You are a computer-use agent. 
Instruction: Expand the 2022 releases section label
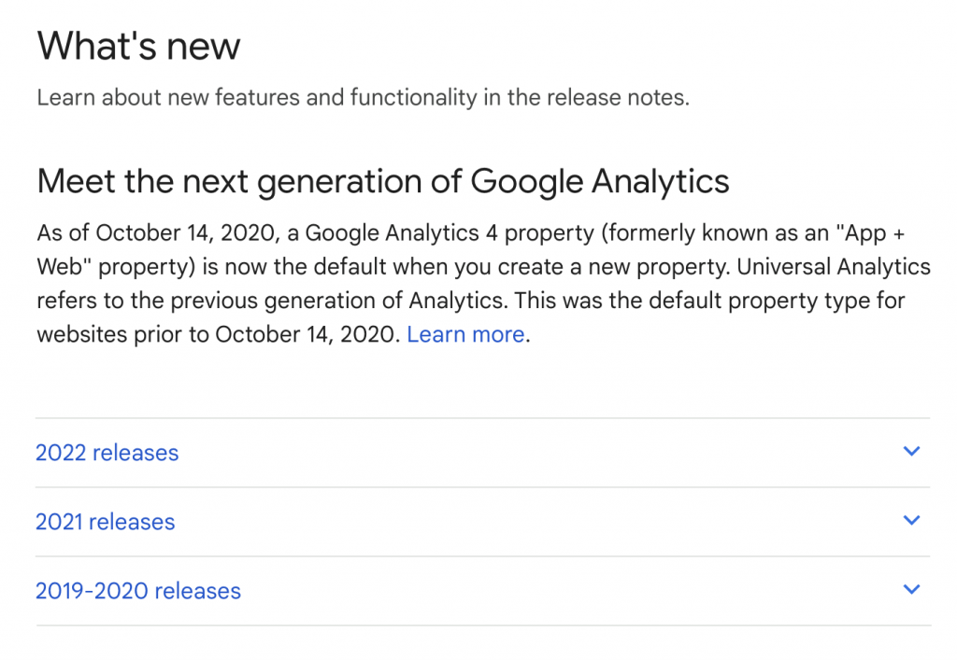107,453
